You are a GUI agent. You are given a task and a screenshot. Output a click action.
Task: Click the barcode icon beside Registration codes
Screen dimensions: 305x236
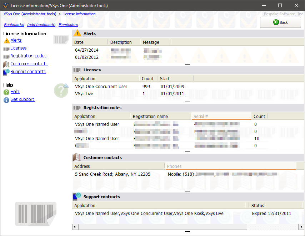pyautogui.click(x=6, y=56)
